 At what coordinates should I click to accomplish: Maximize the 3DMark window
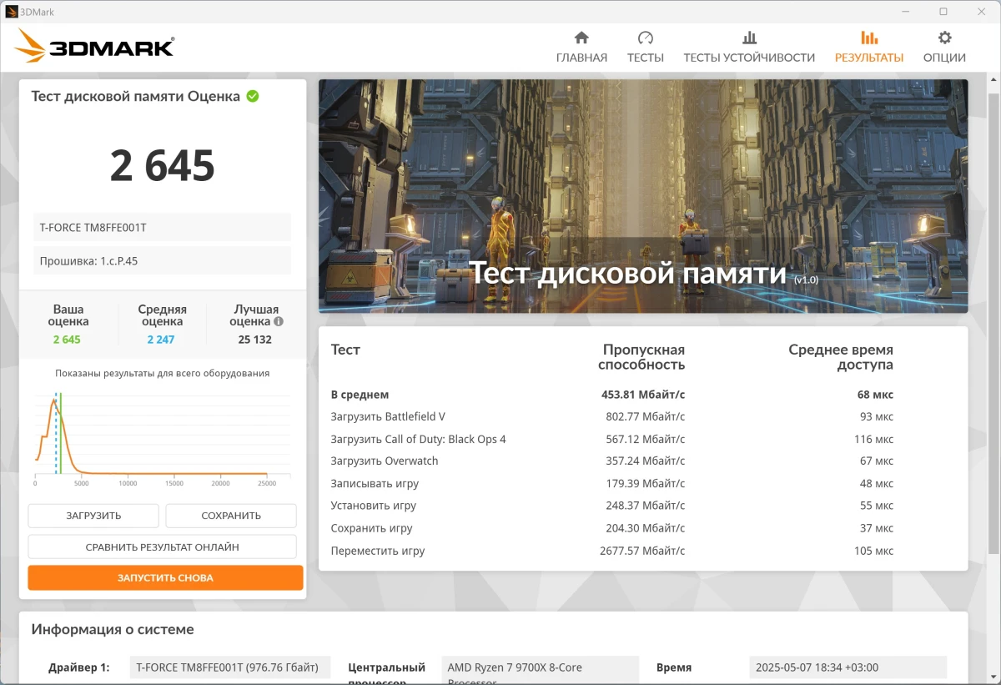(x=943, y=12)
